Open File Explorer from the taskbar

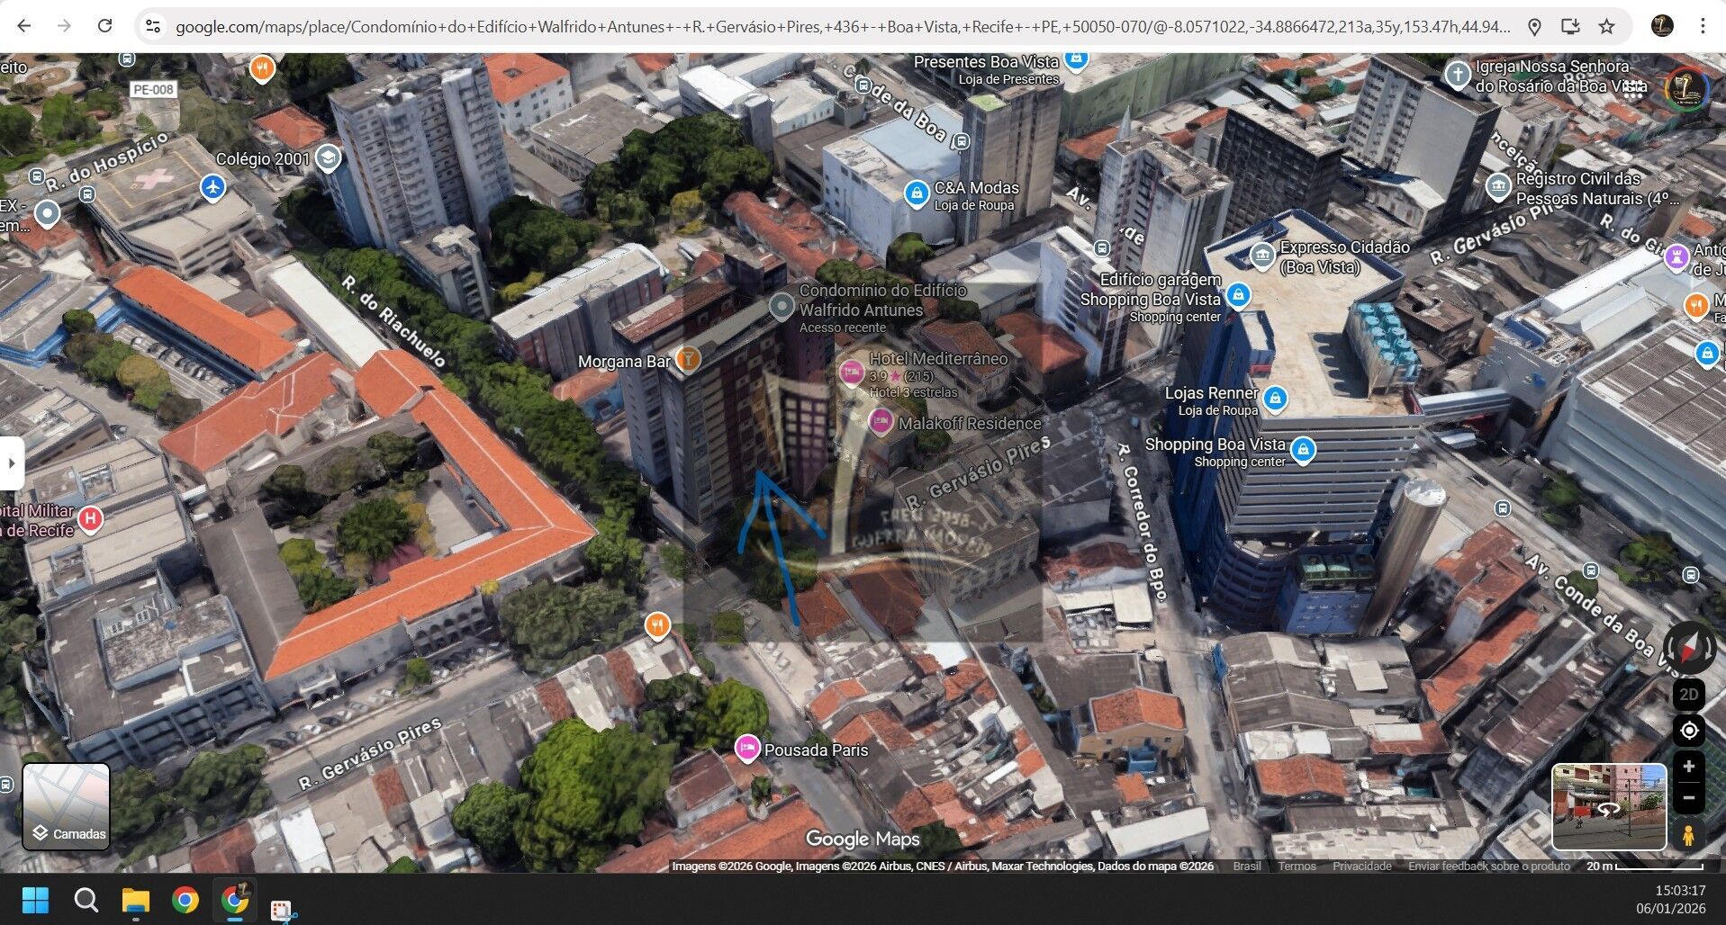pos(135,901)
